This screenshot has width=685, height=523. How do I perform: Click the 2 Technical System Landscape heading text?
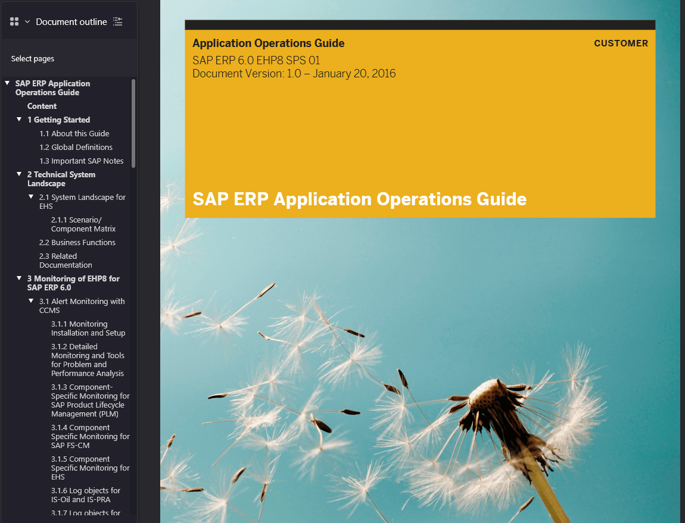pos(61,179)
